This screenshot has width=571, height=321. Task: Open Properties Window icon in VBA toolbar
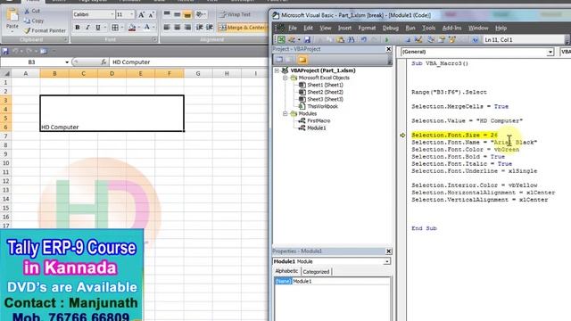pyautogui.click(x=442, y=39)
